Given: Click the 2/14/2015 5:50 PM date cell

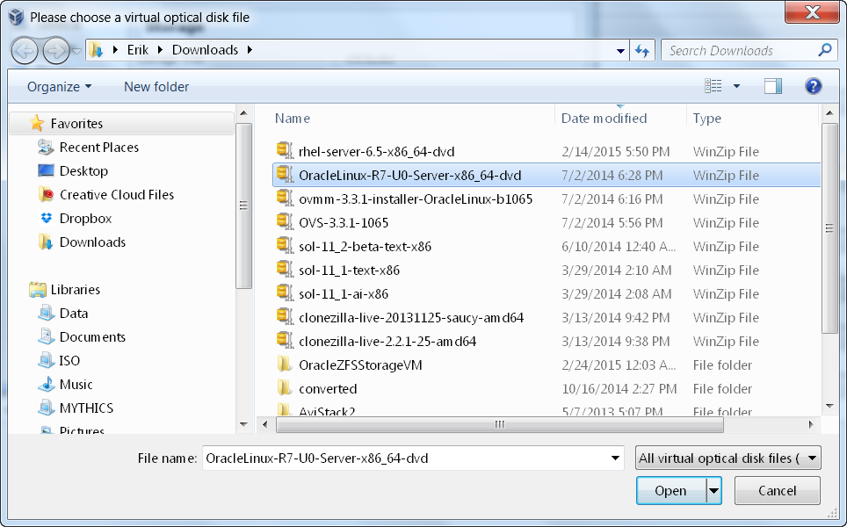Looking at the screenshot, I should click(615, 152).
